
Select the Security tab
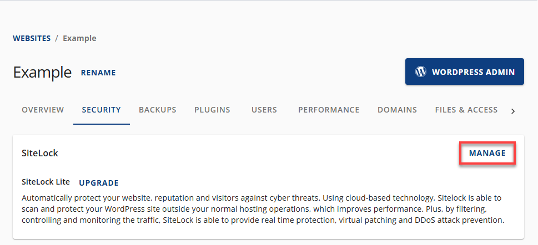point(101,110)
